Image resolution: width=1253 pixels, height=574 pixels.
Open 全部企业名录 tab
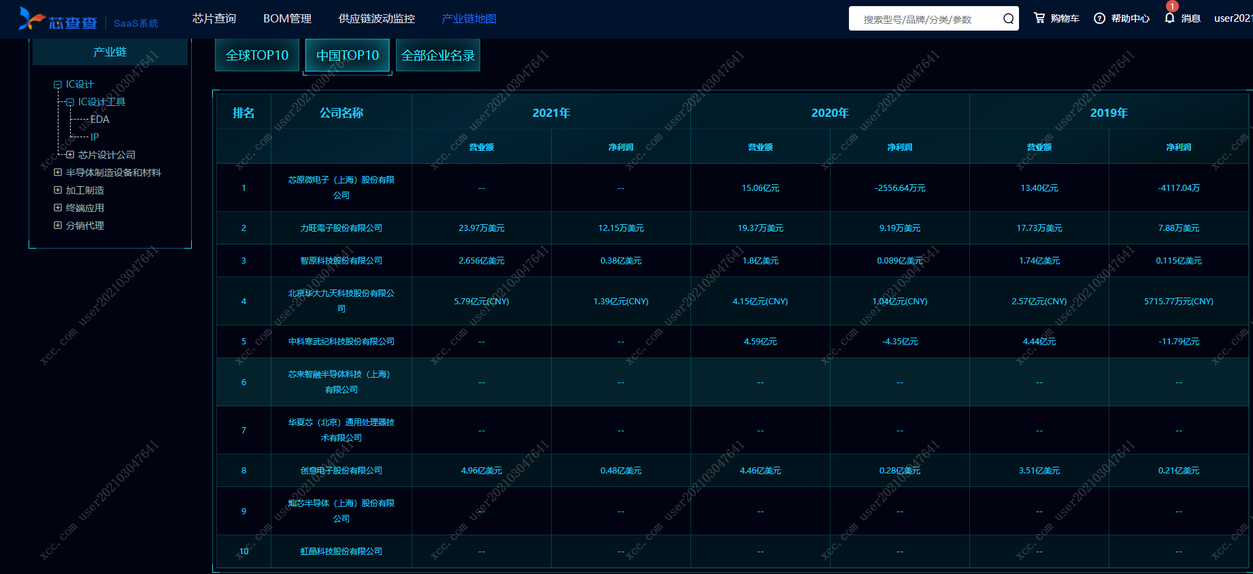(x=438, y=55)
